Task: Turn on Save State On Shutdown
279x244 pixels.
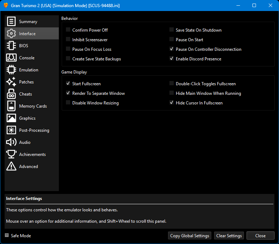Action: (172, 30)
